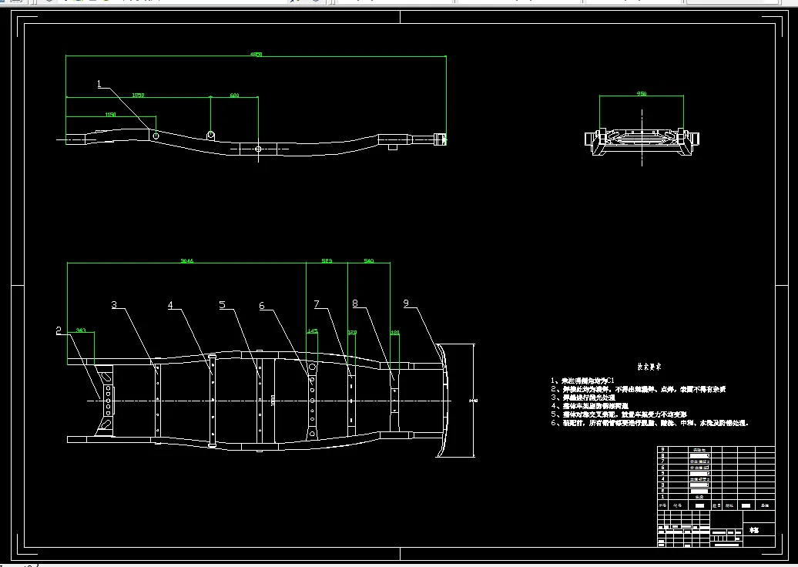Screen dimensions: 798x567
Task: Click technical note line 1 ending in C1
Action: tap(583, 381)
